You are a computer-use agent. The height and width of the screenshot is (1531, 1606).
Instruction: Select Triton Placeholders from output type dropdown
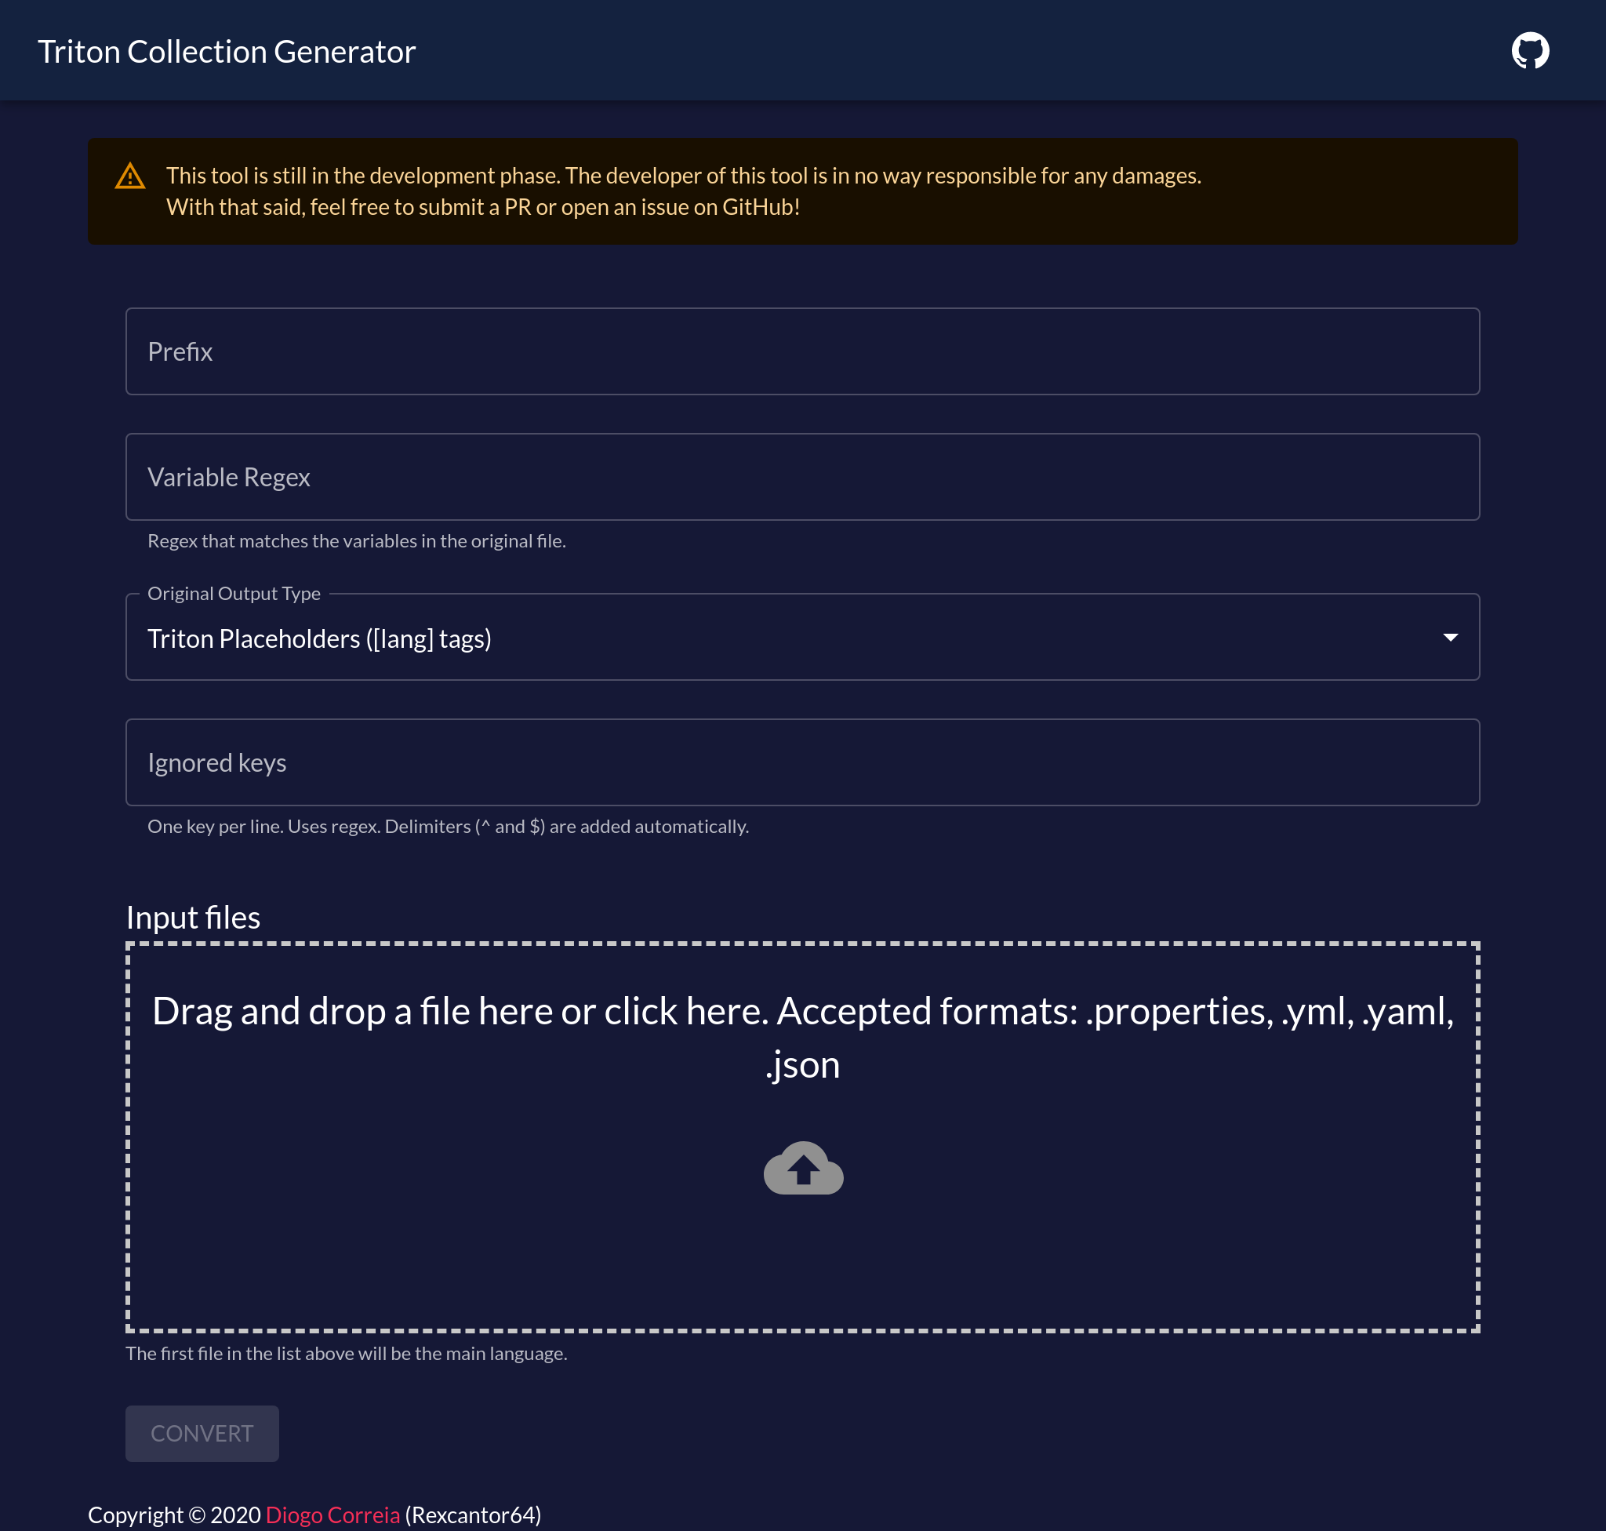[x=803, y=638]
